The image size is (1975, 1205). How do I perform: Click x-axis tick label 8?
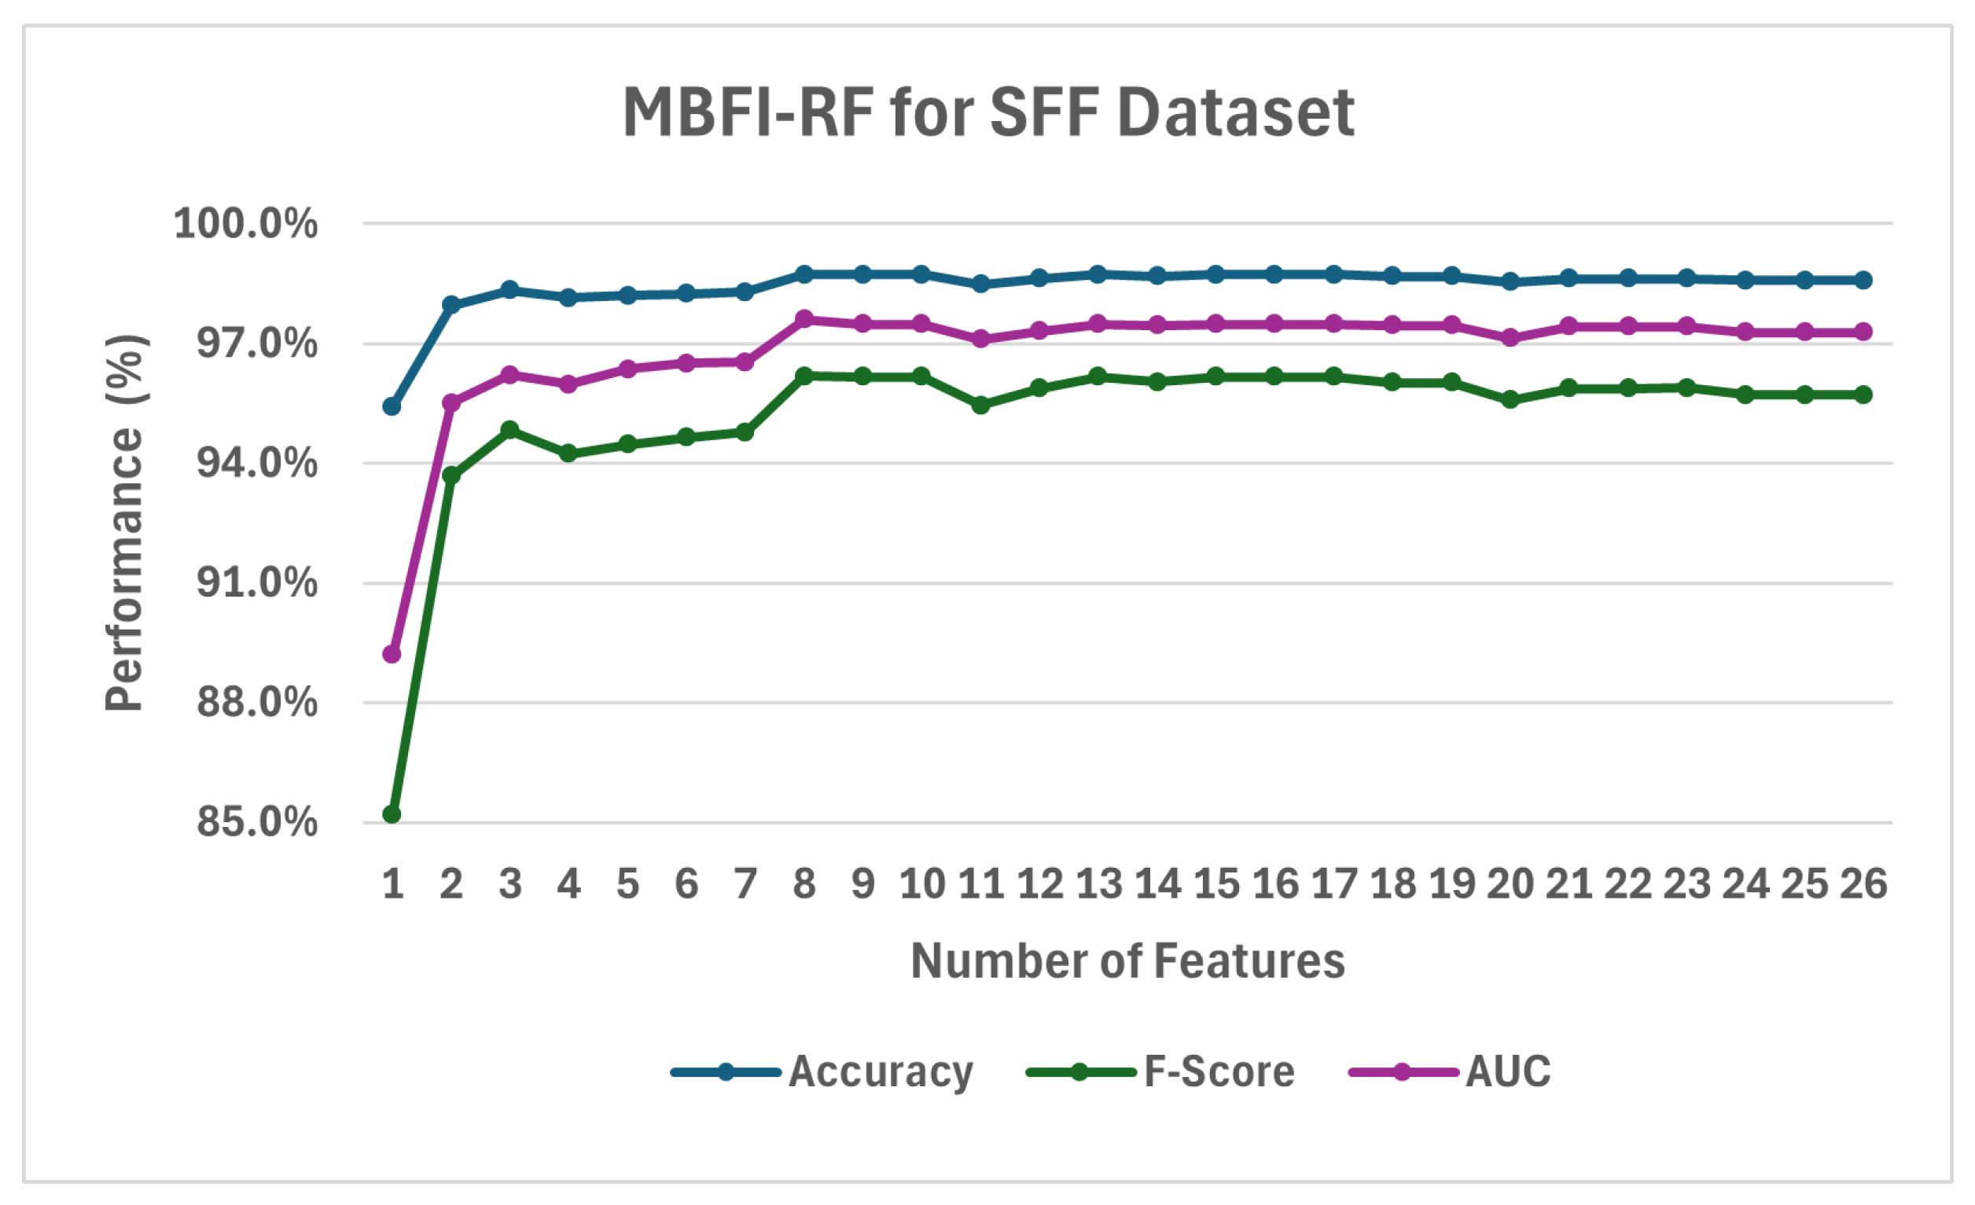pos(804,884)
